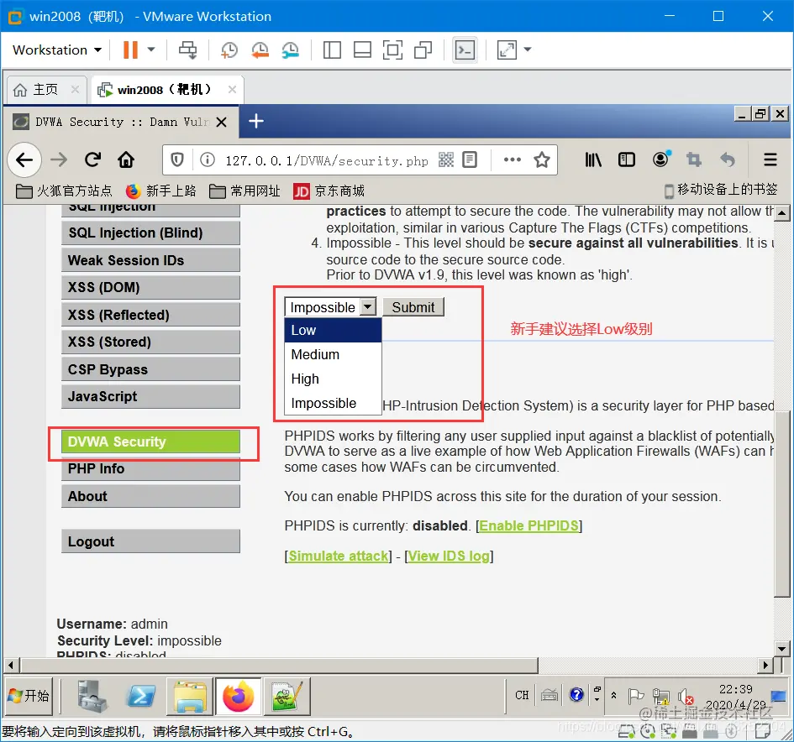Open the pause button dropdown arrow
Viewport: 794px width, 742px height.
click(x=151, y=50)
